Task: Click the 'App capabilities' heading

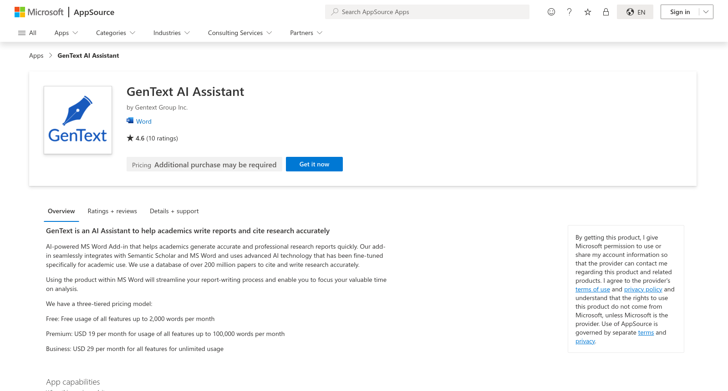Action: pos(73,382)
